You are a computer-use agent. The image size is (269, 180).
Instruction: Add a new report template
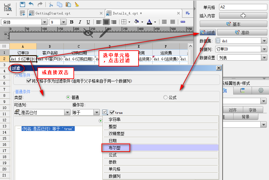[x=23, y=13]
